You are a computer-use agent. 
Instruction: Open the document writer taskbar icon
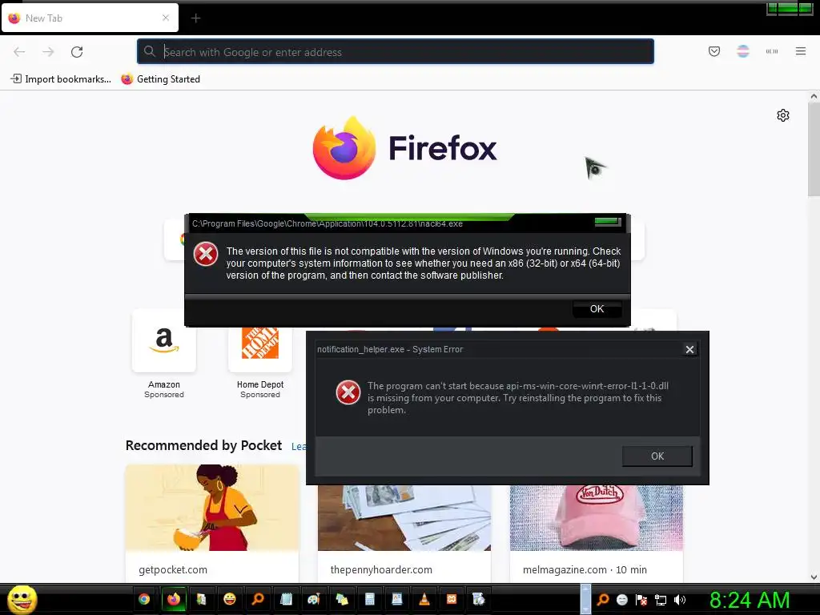click(397, 599)
